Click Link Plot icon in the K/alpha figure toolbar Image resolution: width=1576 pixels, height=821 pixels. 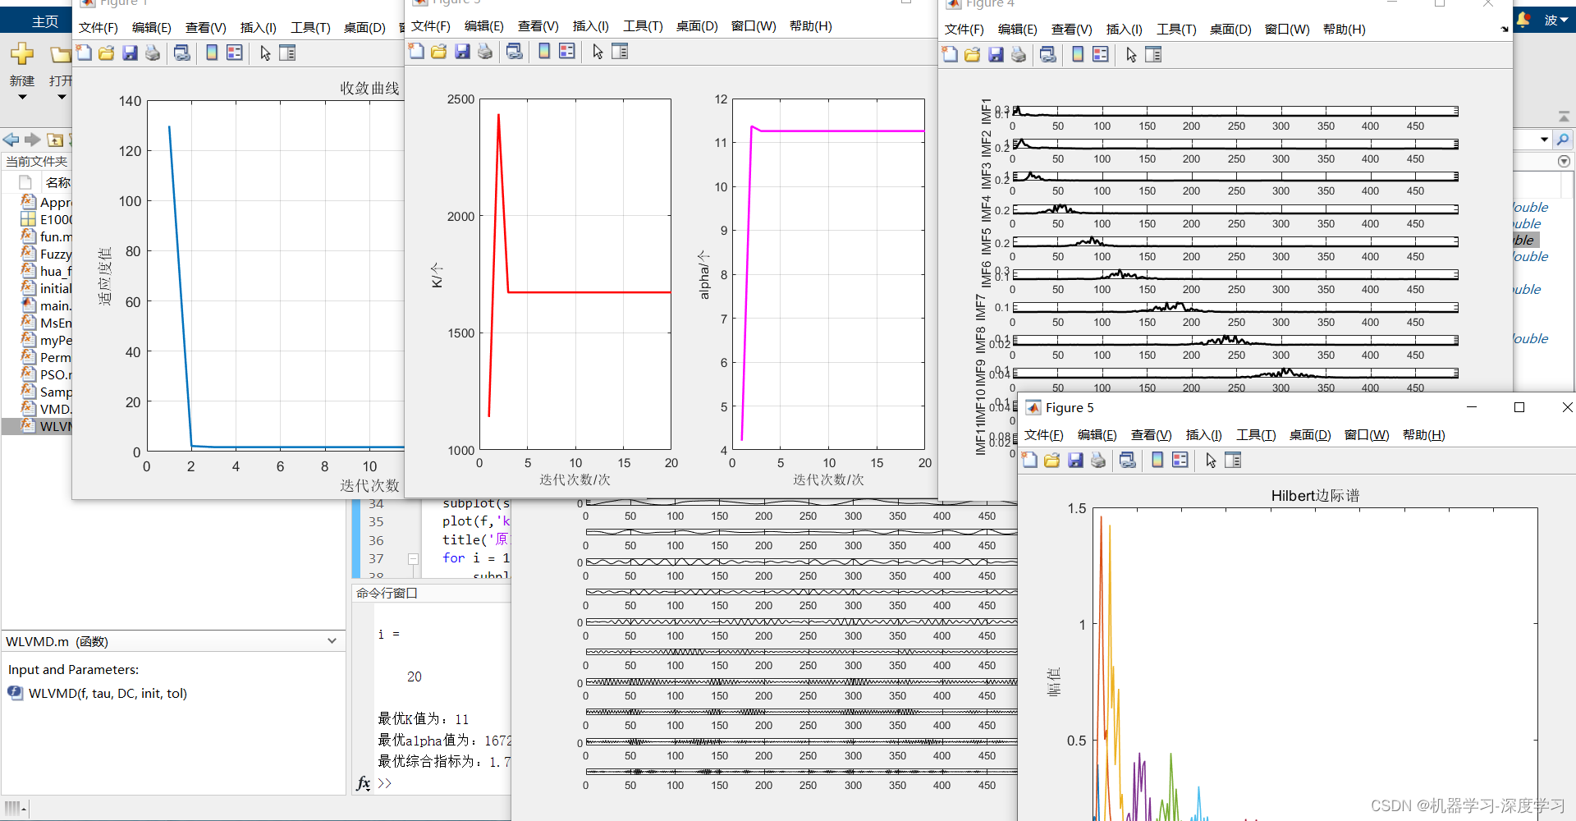point(515,51)
